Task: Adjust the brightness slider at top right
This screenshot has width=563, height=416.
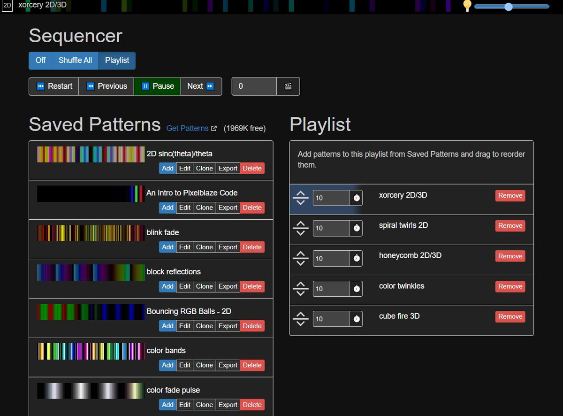Action: tap(509, 7)
